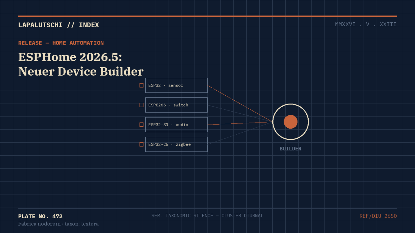The height and width of the screenshot is (233, 415).
Task: Tick the square marker beside ESP8266 · switch
Action: (x=141, y=105)
